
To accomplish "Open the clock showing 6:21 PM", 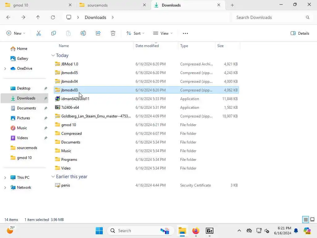I will point(282,231).
